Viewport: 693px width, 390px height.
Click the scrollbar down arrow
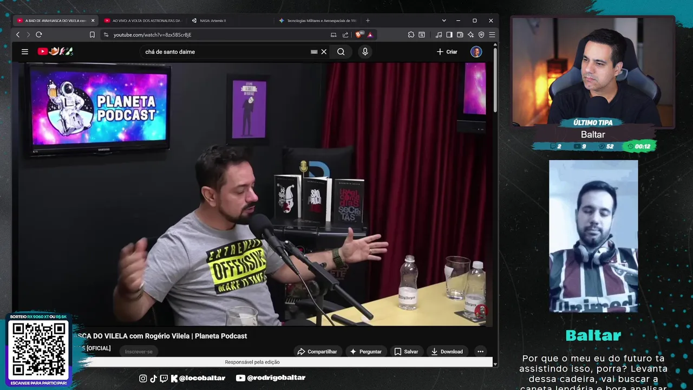pyautogui.click(x=495, y=364)
